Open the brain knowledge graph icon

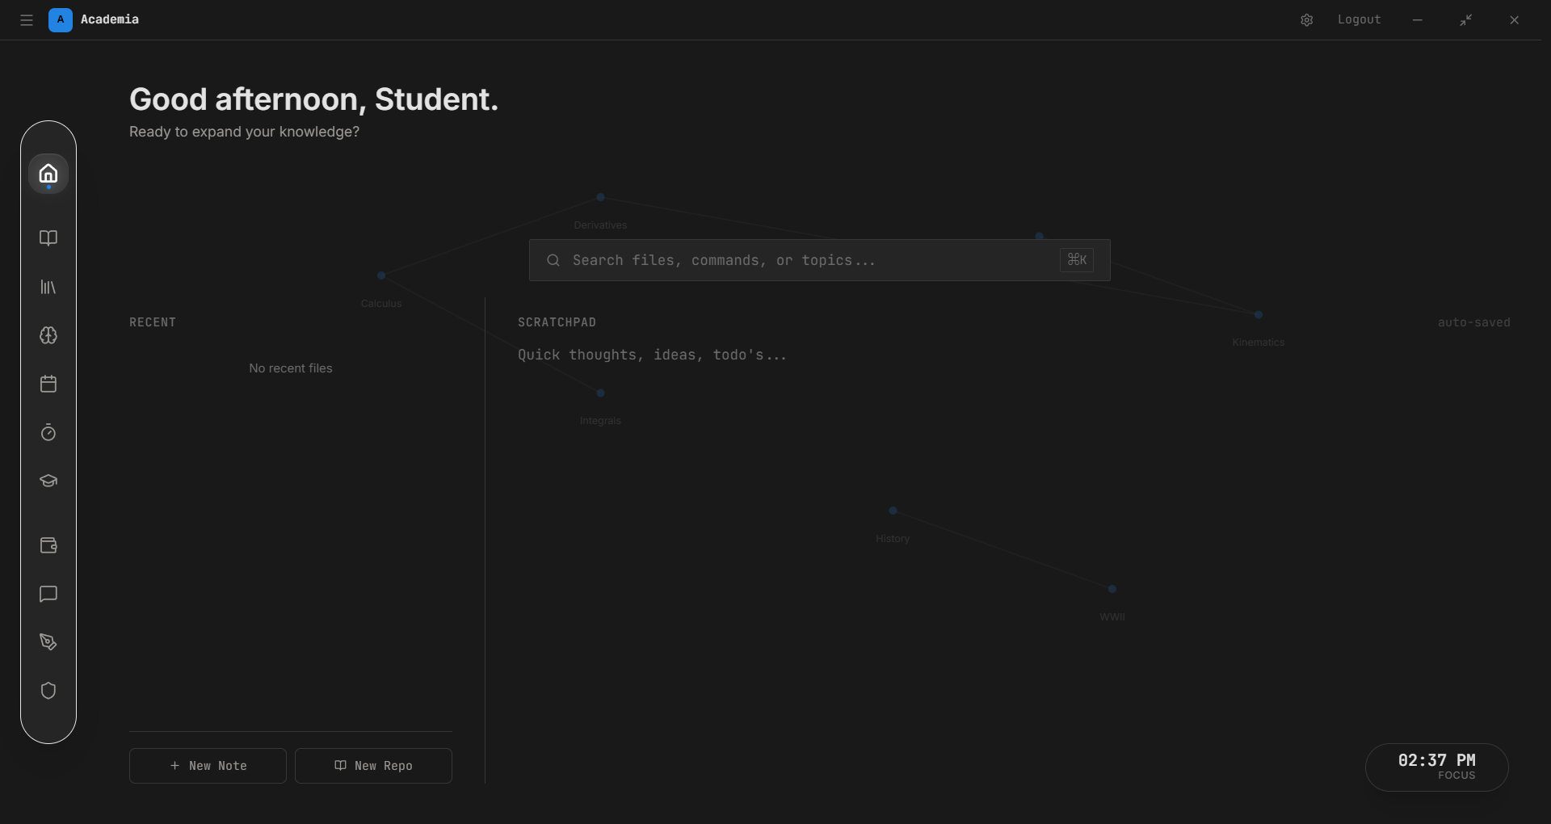point(48,335)
